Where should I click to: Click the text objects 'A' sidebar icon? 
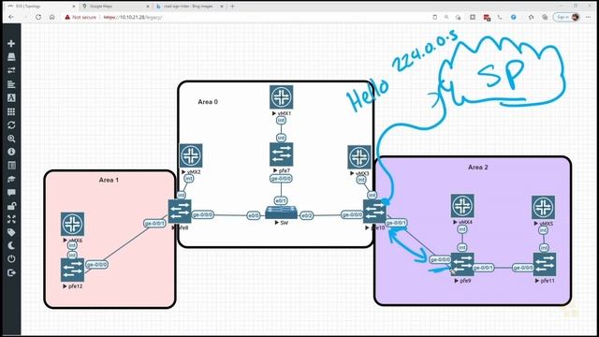(x=11, y=97)
